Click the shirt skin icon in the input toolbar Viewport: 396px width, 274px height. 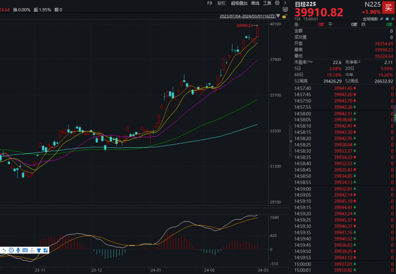pos(39,250)
